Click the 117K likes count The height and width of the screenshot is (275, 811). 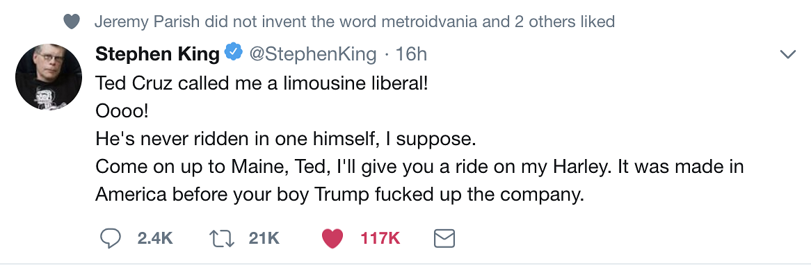(380, 238)
